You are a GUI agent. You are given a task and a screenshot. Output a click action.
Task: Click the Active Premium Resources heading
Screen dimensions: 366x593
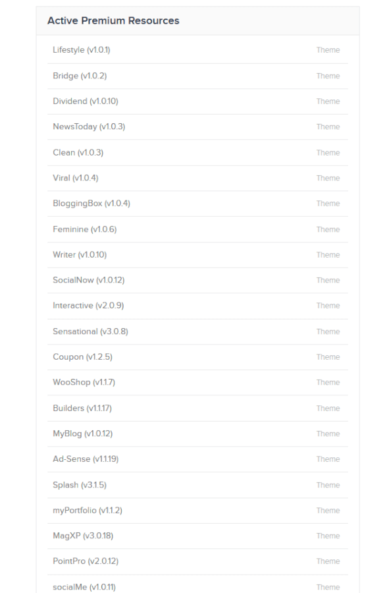point(113,21)
